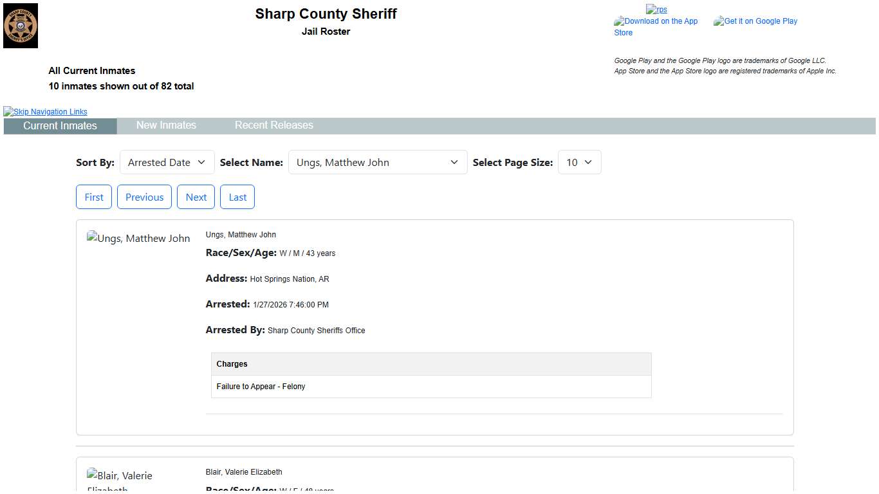Click the Sharp County Sheriff badge logo
Viewport: 879px width, 494px height.
tap(21, 26)
